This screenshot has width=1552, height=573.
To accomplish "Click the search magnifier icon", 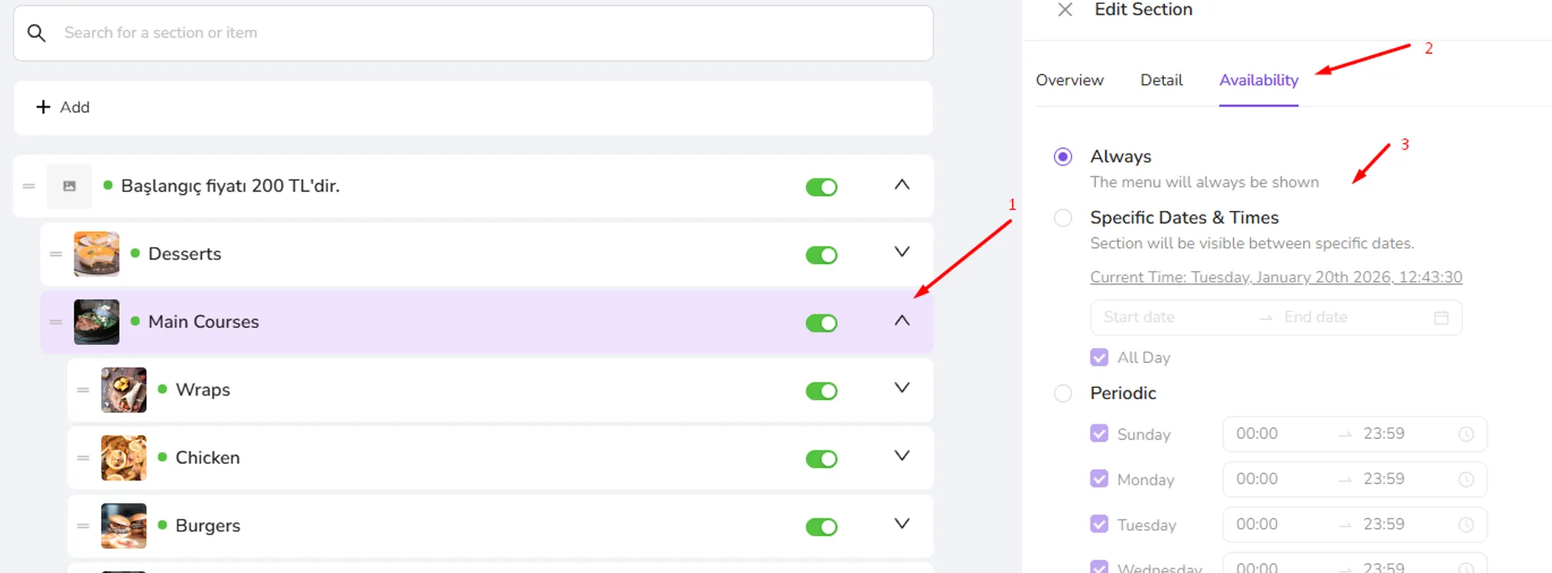I will 36,33.
